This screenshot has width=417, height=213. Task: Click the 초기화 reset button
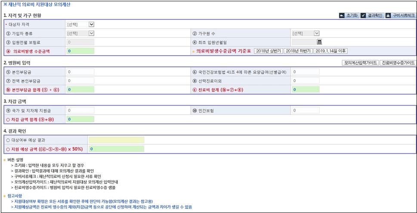click(348, 15)
